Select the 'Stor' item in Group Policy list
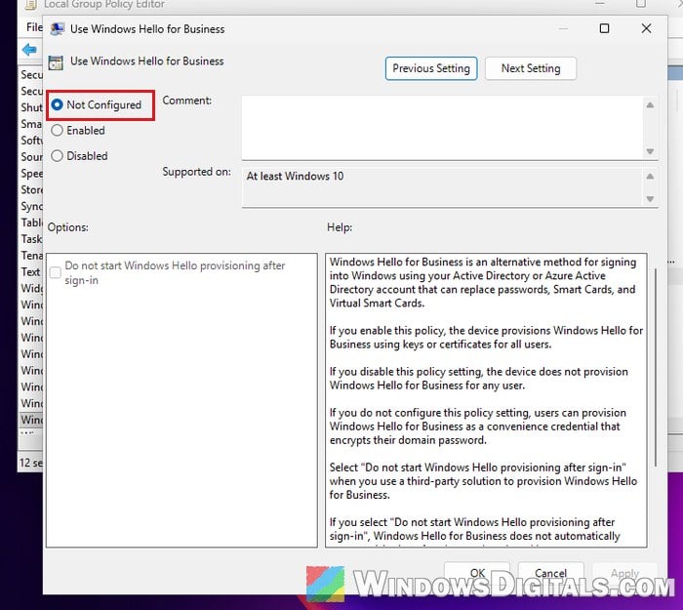This screenshot has width=683, height=610. [x=31, y=190]
